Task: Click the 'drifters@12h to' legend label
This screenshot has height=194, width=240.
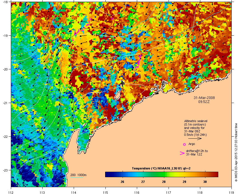Action: click(197, 151)
